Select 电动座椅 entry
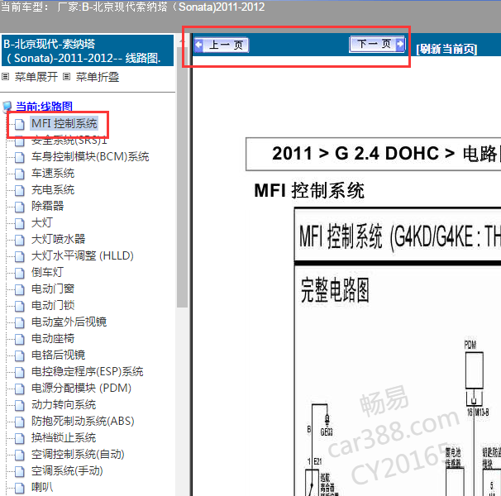Image resolution: width=501 pixels, height=496 pixels. pos(53,338)
